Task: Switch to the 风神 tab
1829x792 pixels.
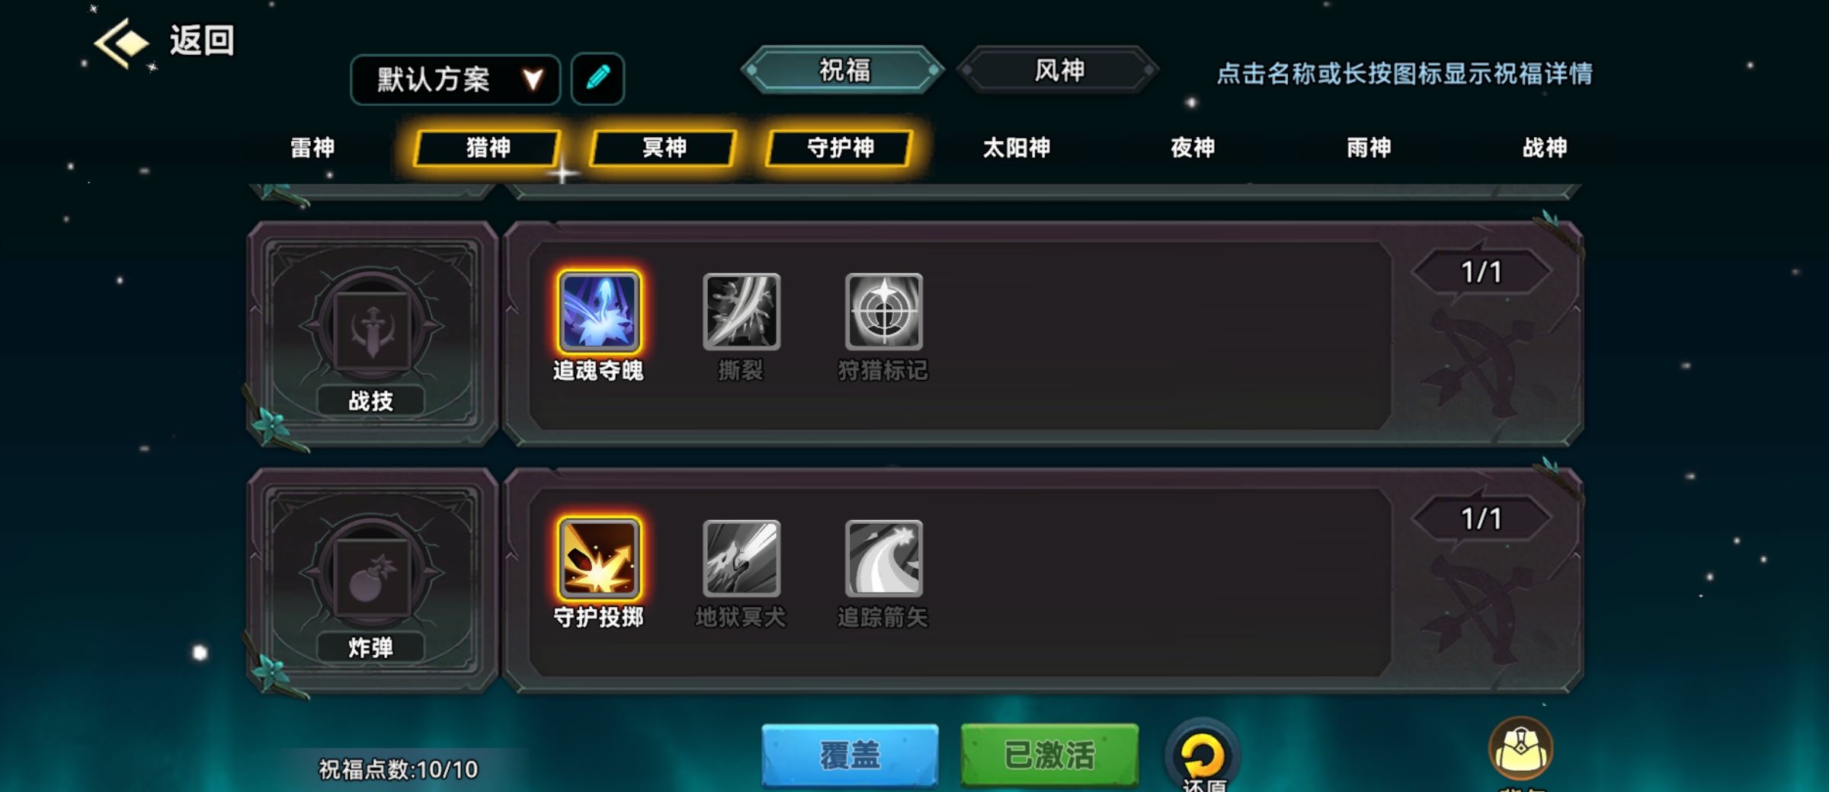Action: [1059, 70]
